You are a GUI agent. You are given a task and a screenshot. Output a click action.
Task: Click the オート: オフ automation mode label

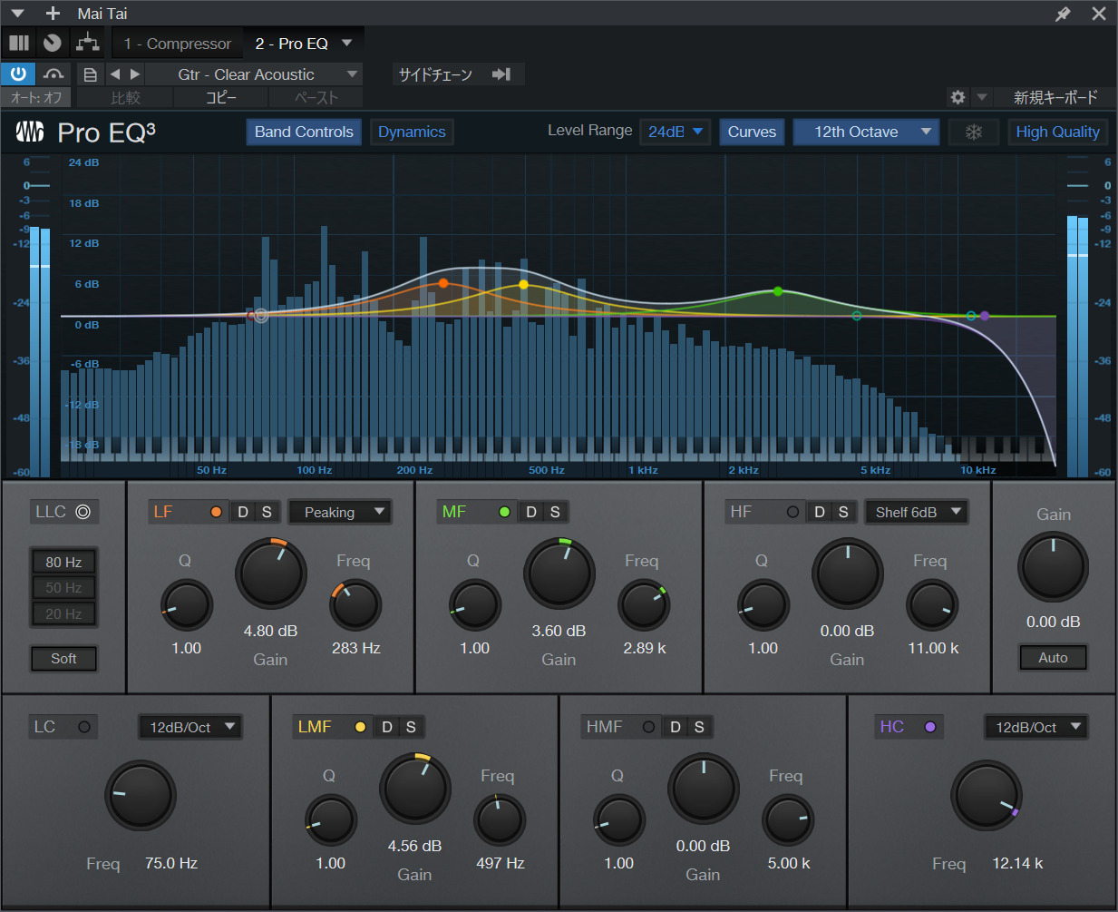pyautogui.click(x=37, y=97)
